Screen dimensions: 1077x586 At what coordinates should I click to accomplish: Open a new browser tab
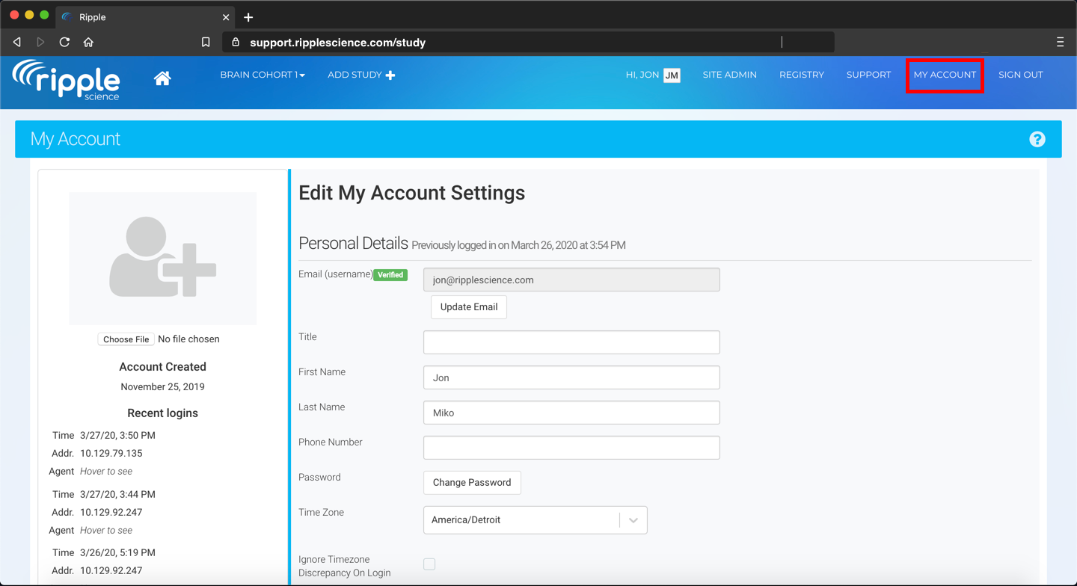point(248,17)
